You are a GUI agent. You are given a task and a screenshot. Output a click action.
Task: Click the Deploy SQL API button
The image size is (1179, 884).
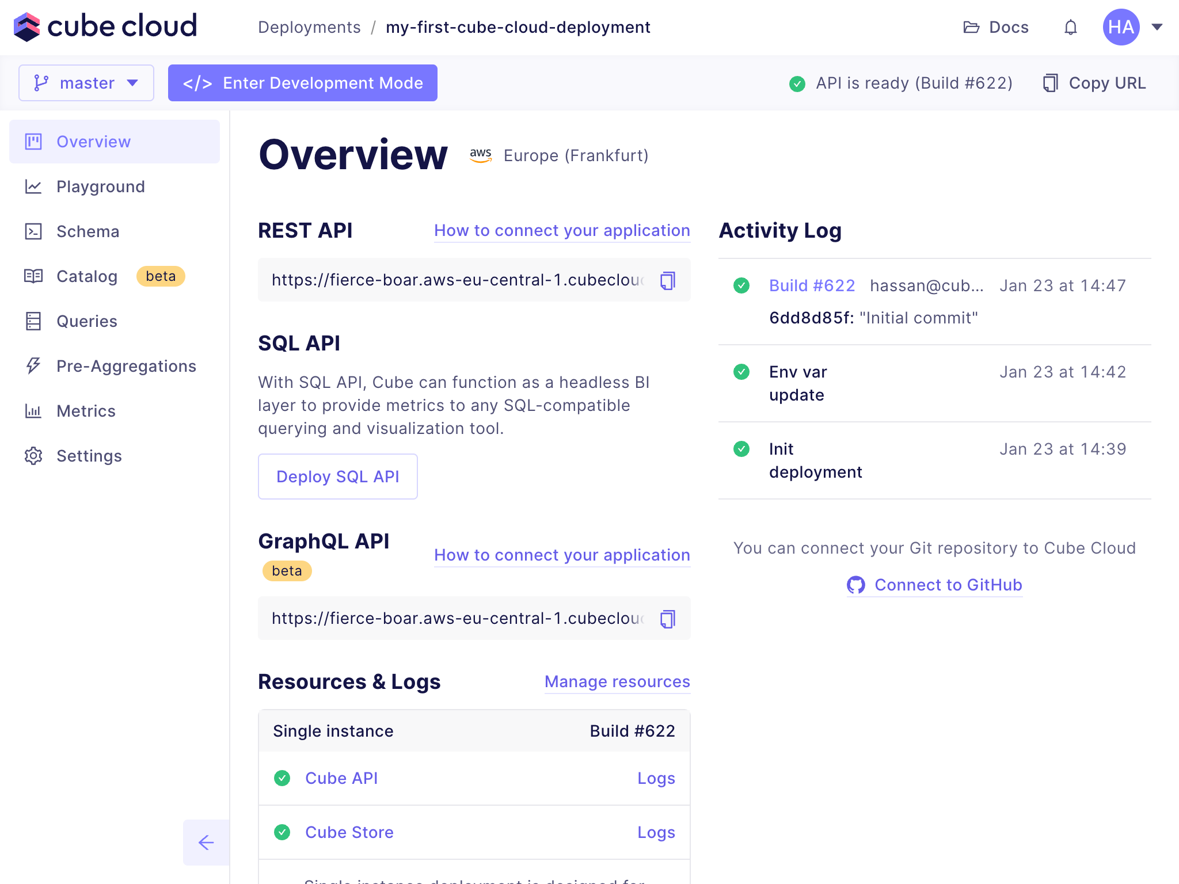(338, 477)
